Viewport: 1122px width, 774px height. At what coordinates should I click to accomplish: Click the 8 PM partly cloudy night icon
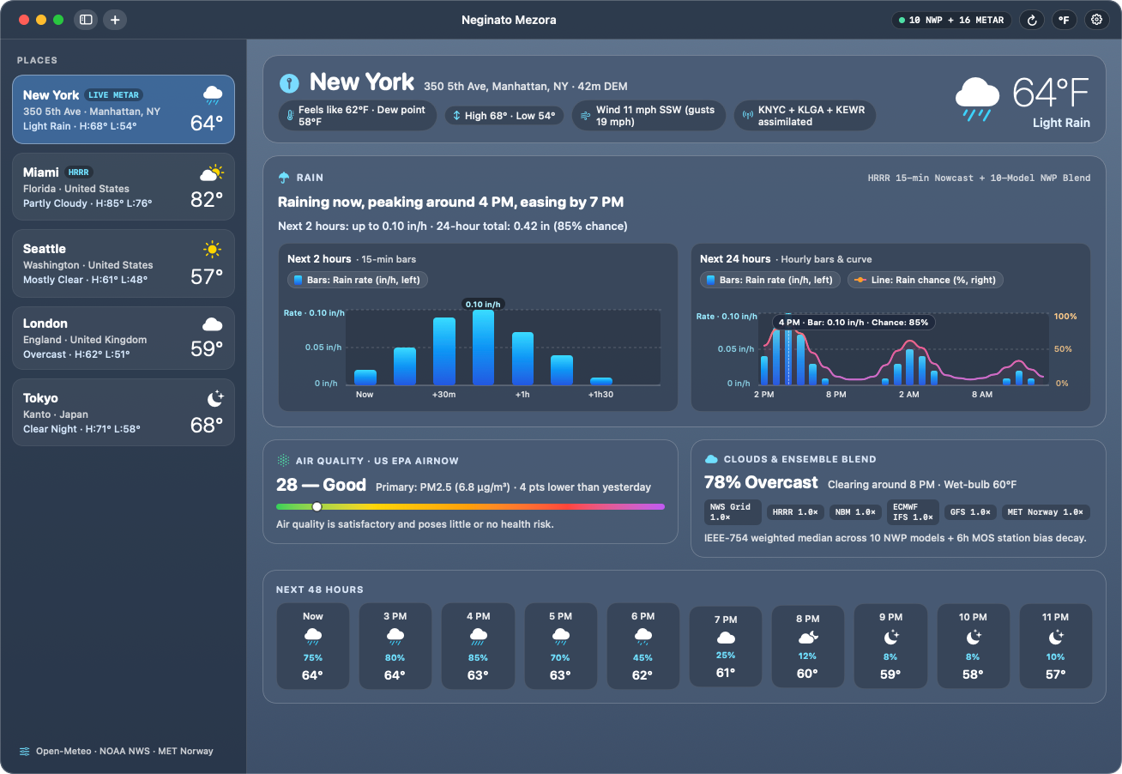point(808,638)
